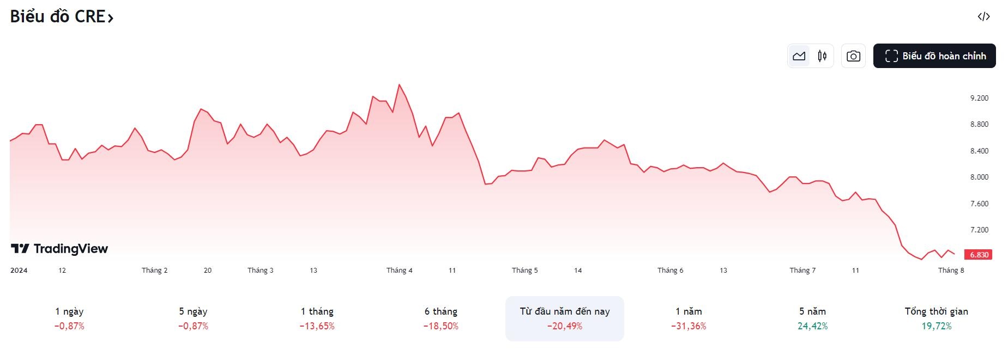The height and width of the screenshot is (362, 1008).
Task: Take a chart snapshot with camera icon
Action: (853, 56)
